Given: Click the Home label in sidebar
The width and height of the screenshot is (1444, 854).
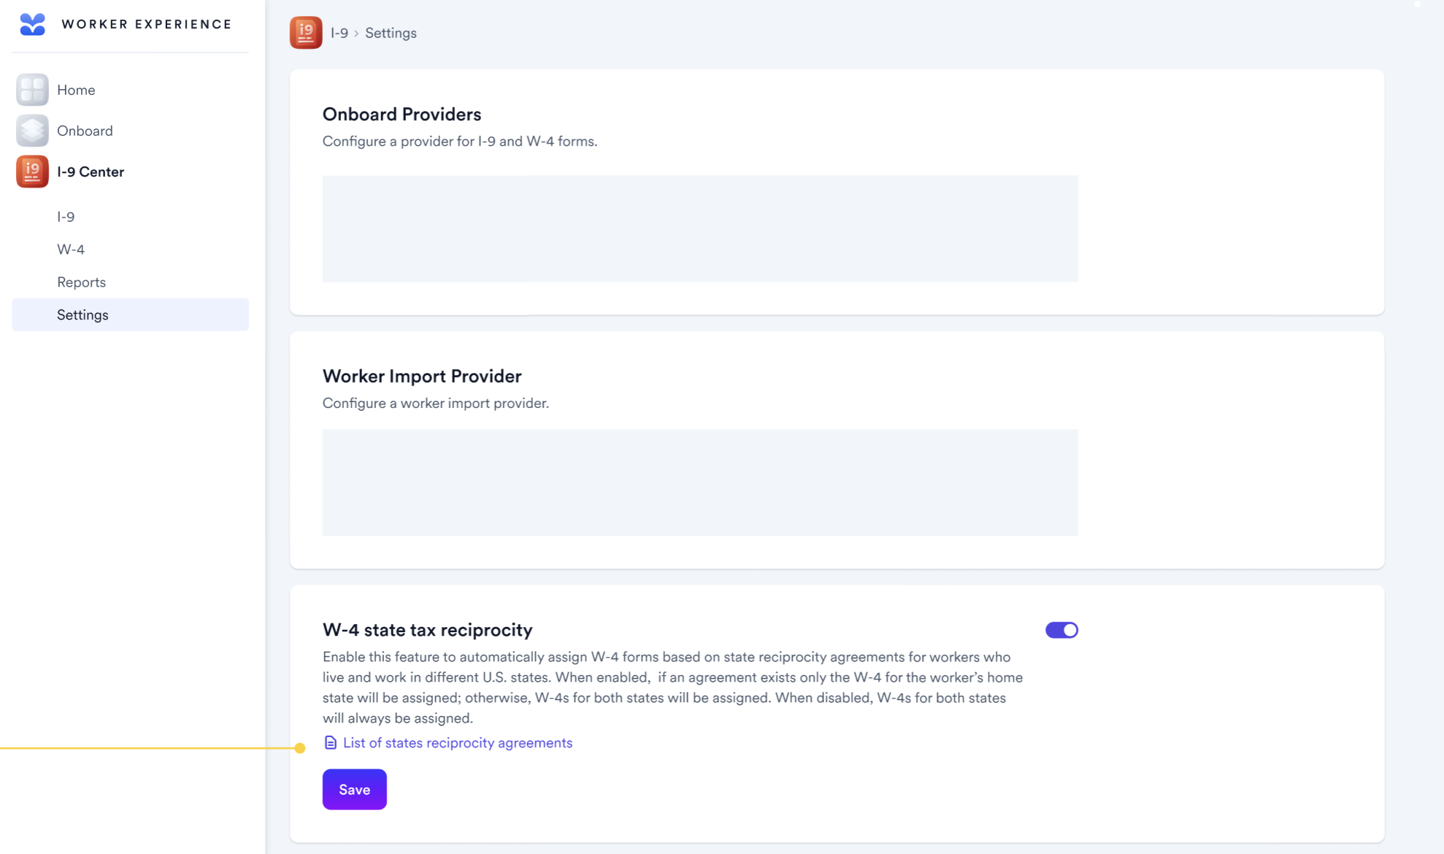Looking at the screenshot, I should tap(76, 90).
